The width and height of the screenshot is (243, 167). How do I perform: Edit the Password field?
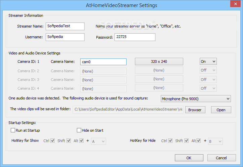[135, 37]
